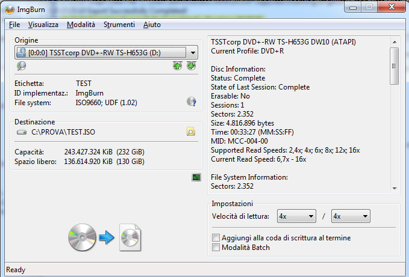Screen dimensions: 409x277
Task: Click 'File System Information:' heading
Action: coord(249,177)
